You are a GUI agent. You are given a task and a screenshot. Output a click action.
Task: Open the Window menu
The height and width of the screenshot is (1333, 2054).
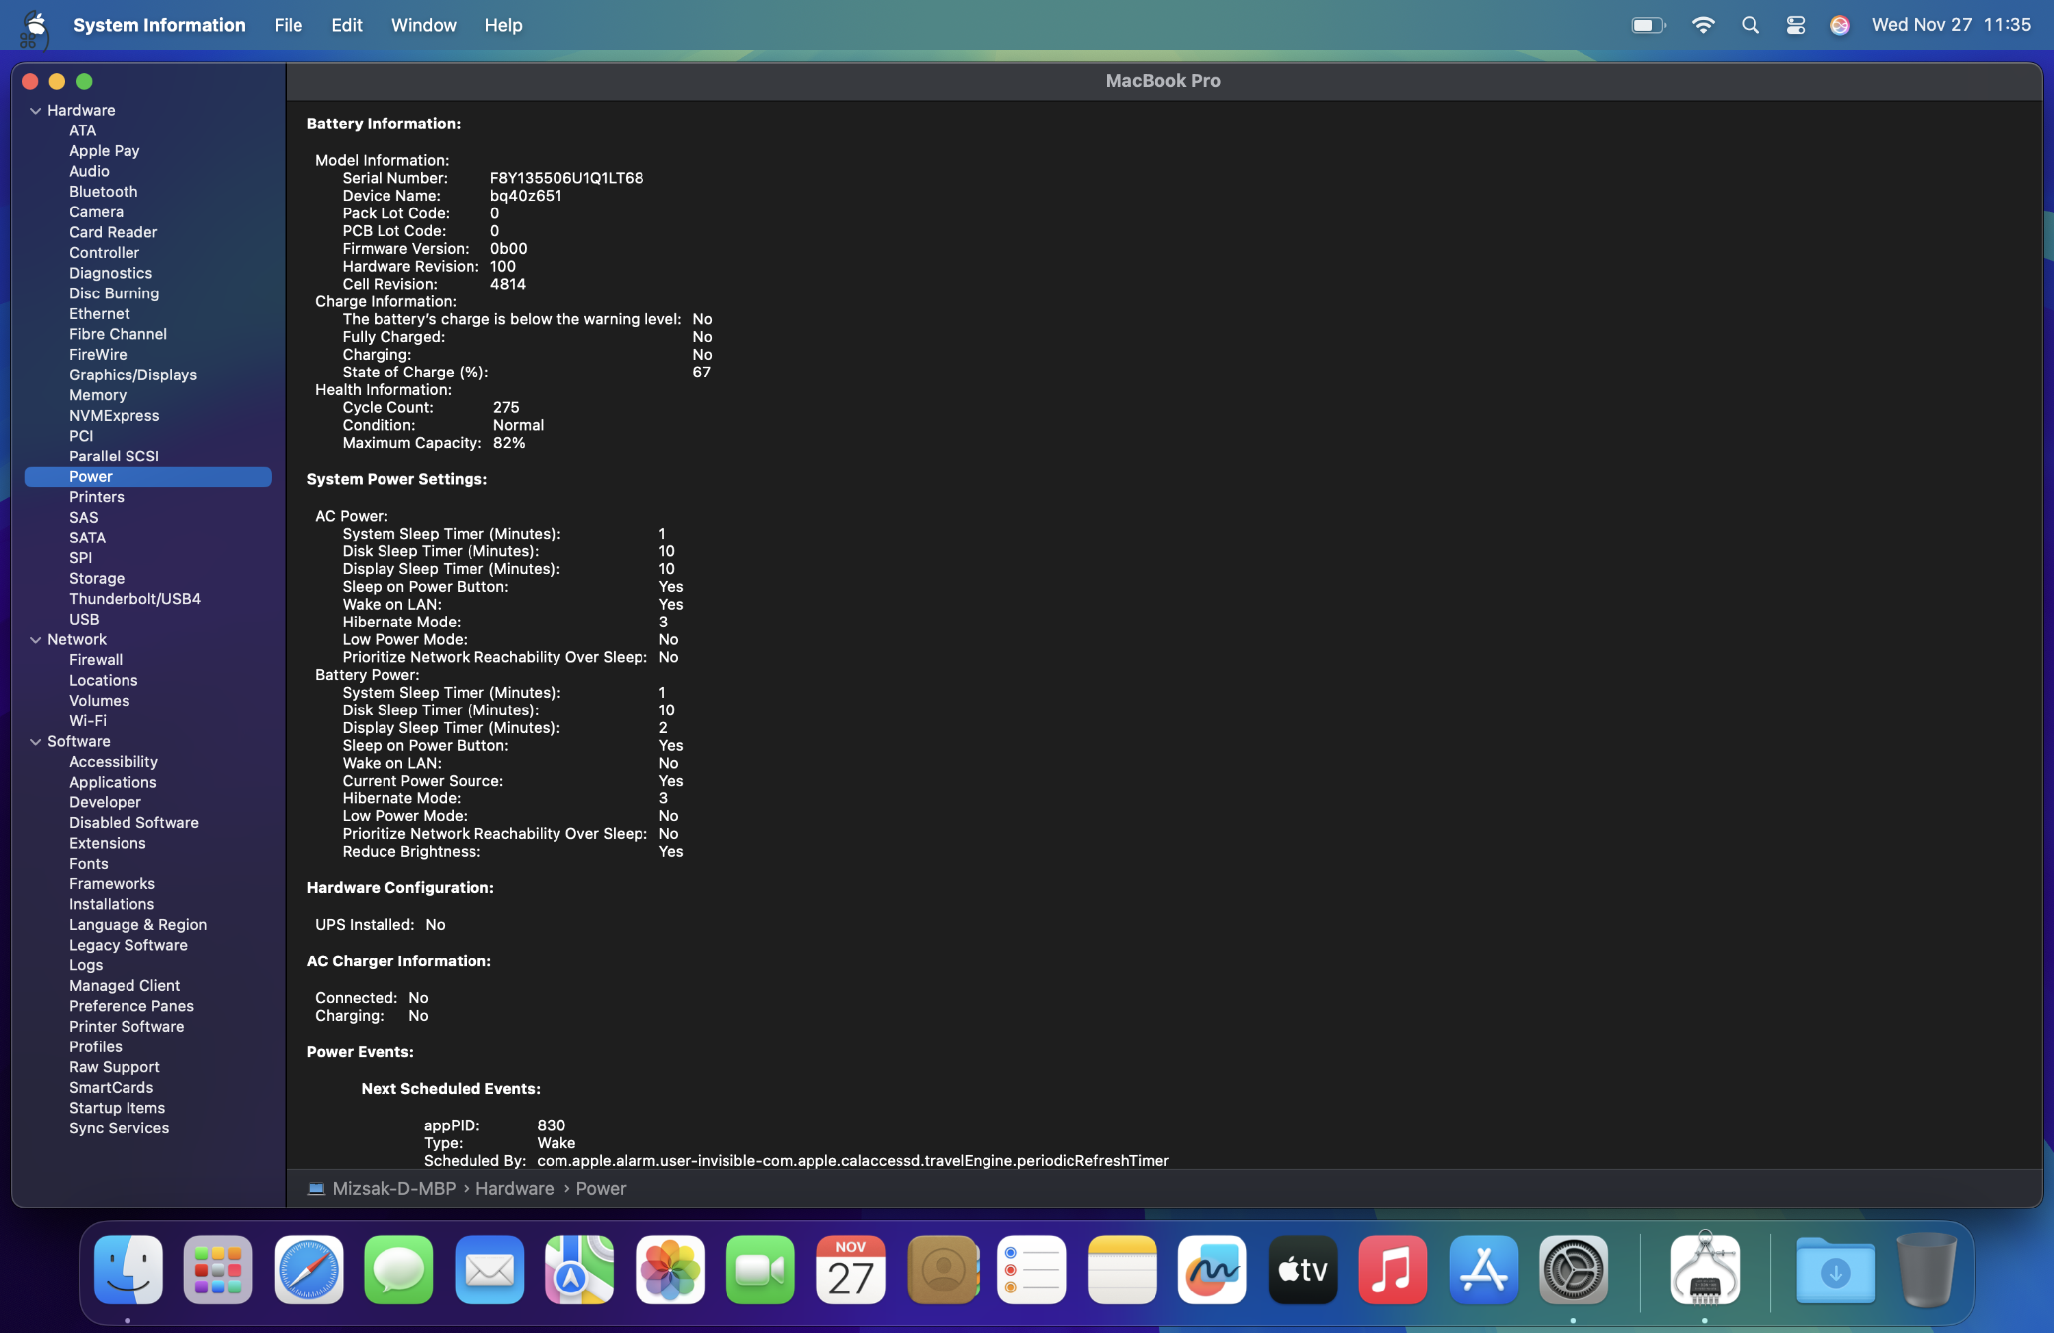tap(424, 25)
